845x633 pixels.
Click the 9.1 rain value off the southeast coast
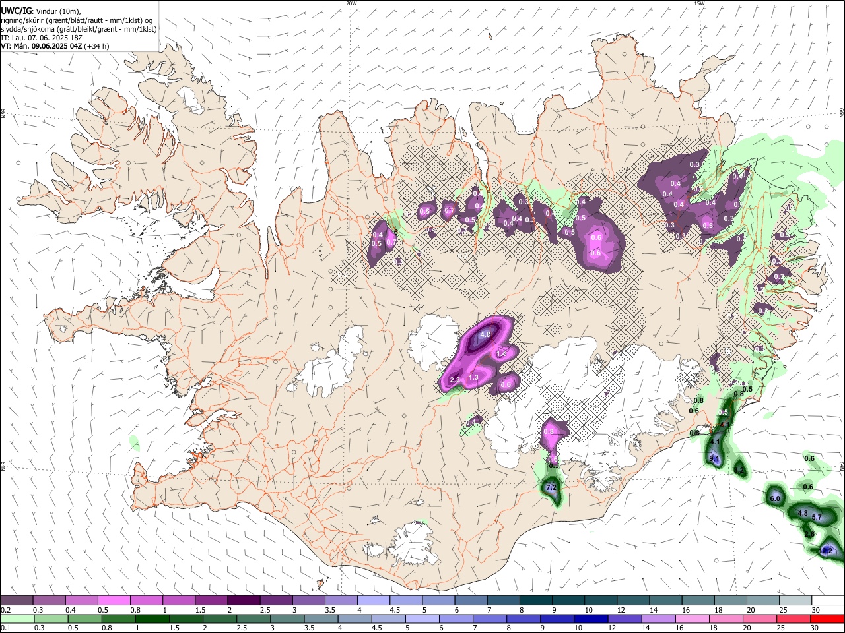[x=714, y=458]
